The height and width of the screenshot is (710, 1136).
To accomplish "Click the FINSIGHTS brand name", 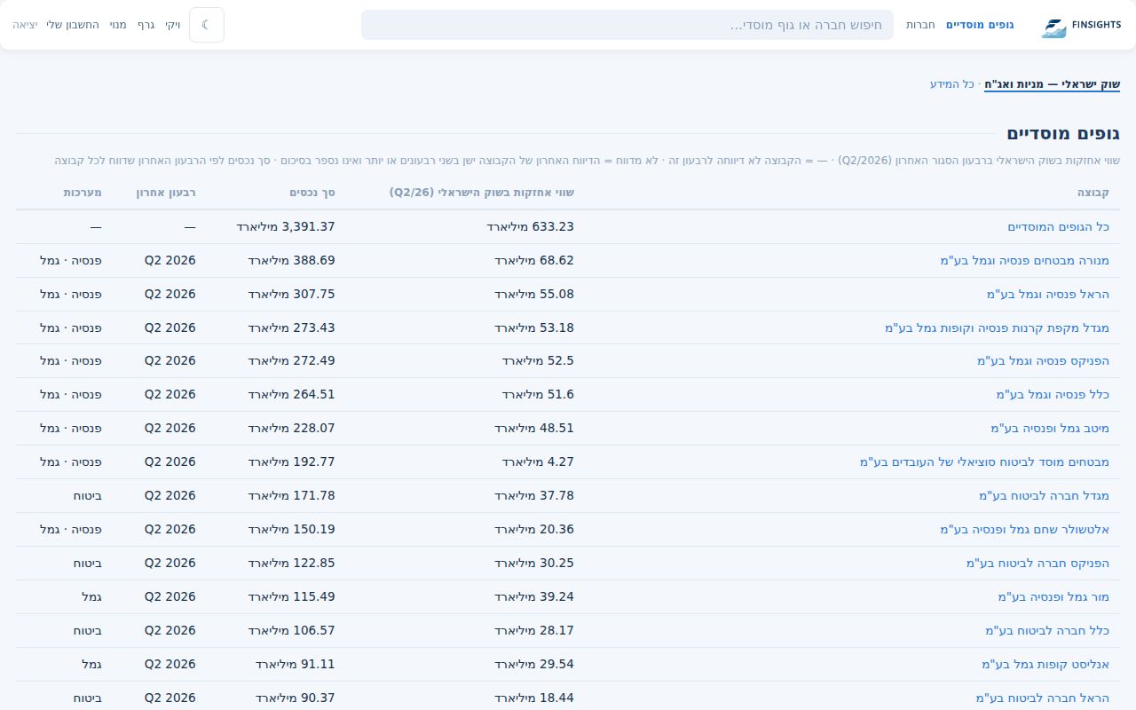I will click(x=1097, y=25).
